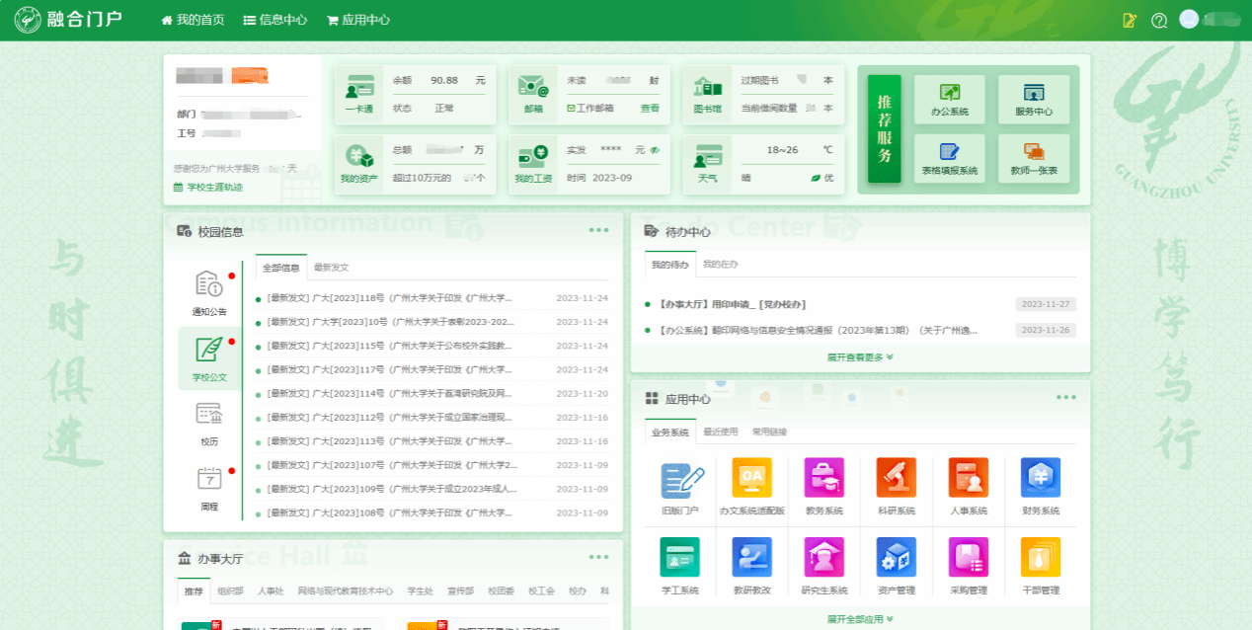Screen dimensions: 1252x630
Task: Open the 校园信息 panel more-options dots
Action: pyautogui.click(x=599, y=230)
